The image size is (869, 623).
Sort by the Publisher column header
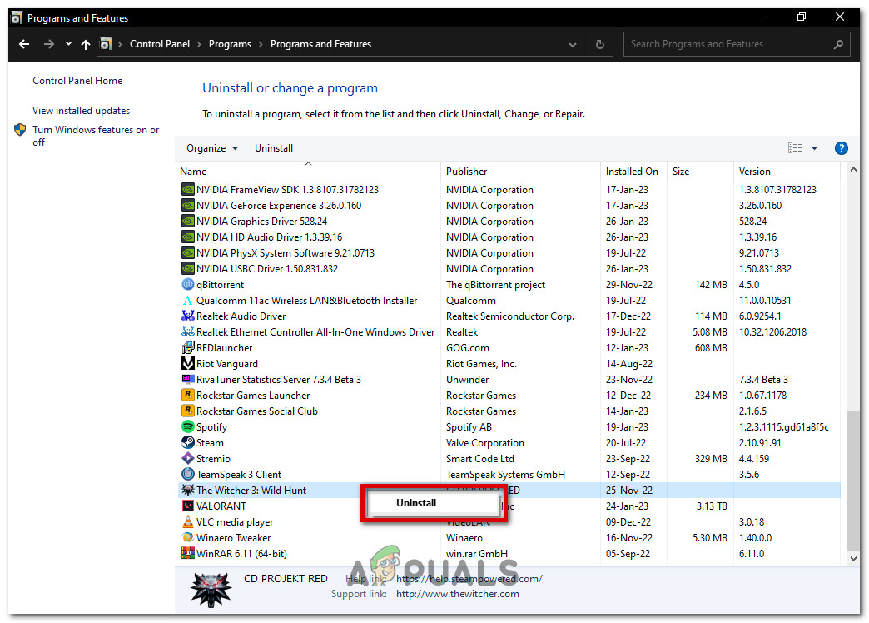coord(467,172)
